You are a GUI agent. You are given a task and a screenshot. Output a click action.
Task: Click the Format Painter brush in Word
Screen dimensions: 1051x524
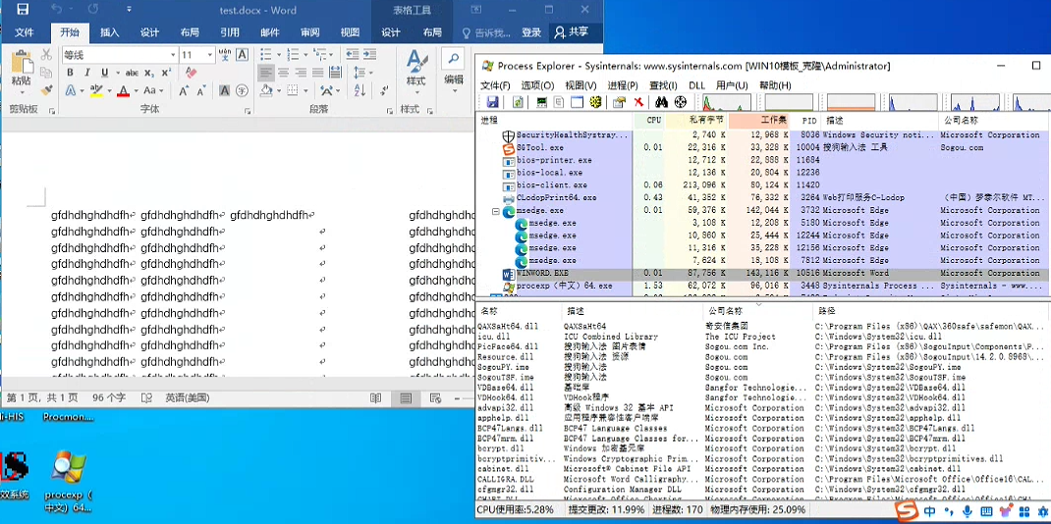point(46,89)
